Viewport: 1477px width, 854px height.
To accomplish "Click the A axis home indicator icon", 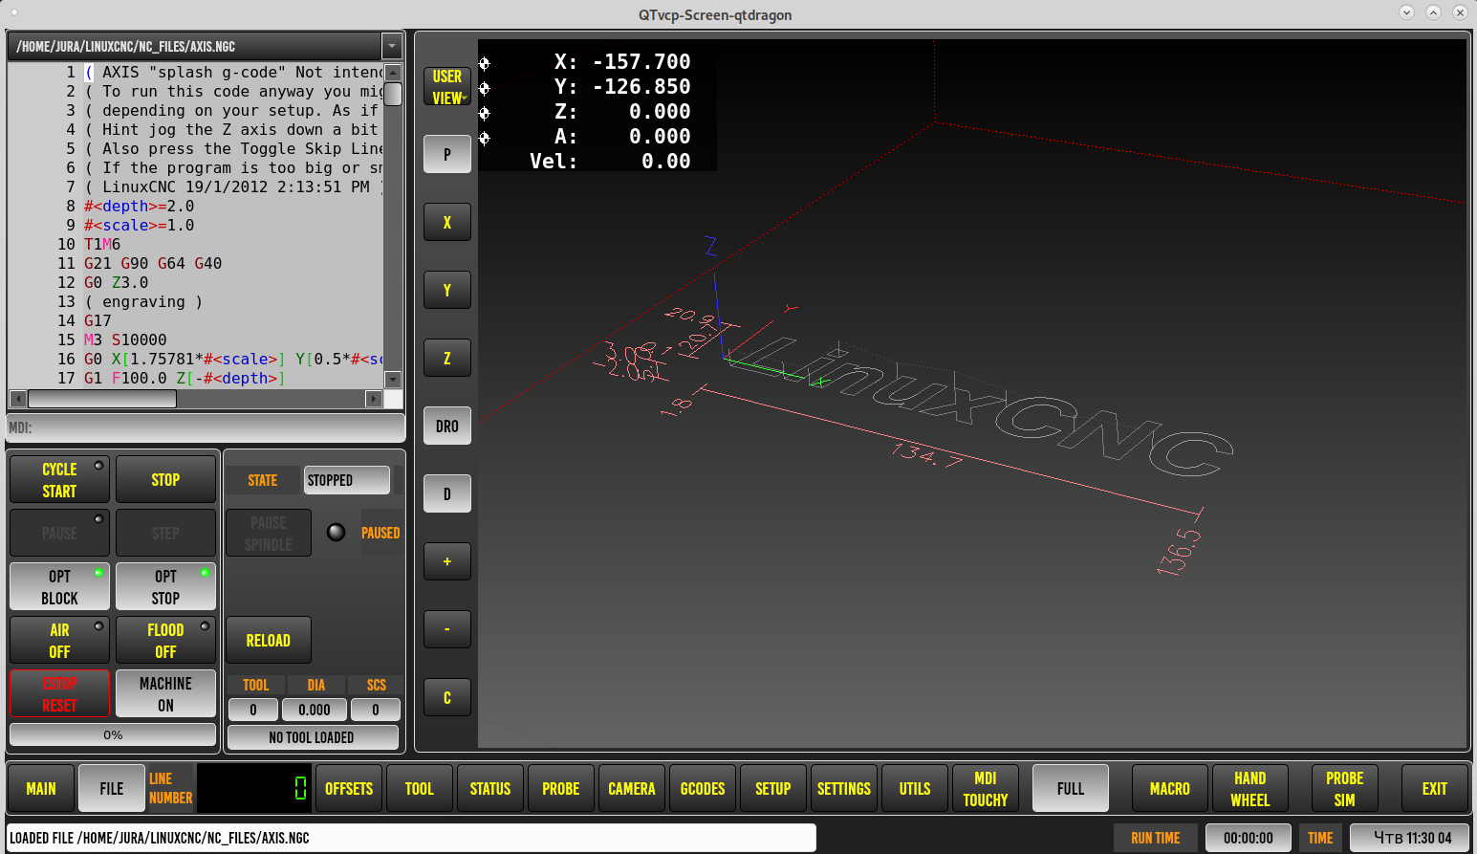I will (x=484, y=138).
